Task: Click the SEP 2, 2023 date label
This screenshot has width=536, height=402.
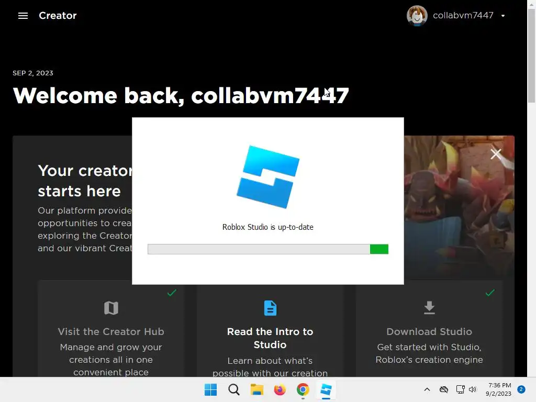Action: click(x=33, y=73)
